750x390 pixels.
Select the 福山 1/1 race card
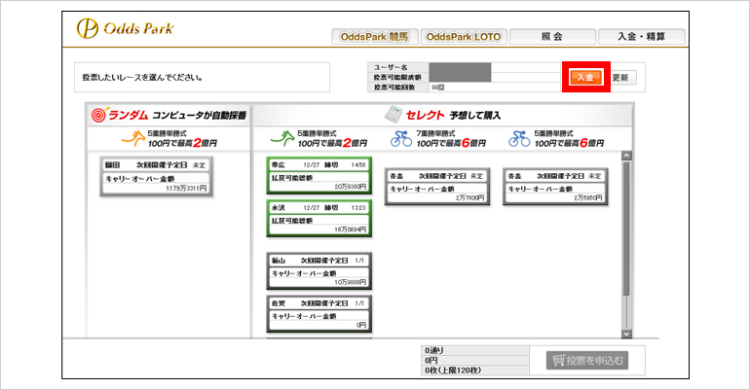pos(319,271)
